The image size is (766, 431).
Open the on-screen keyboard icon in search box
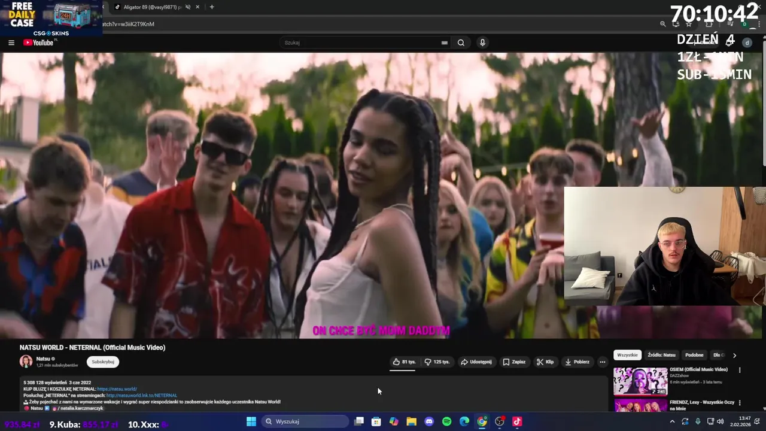(444, 43)
